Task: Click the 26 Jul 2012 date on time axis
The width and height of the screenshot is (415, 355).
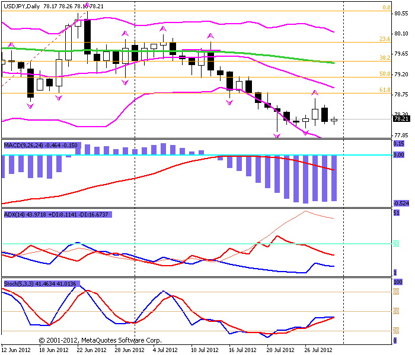Action: 318,350
